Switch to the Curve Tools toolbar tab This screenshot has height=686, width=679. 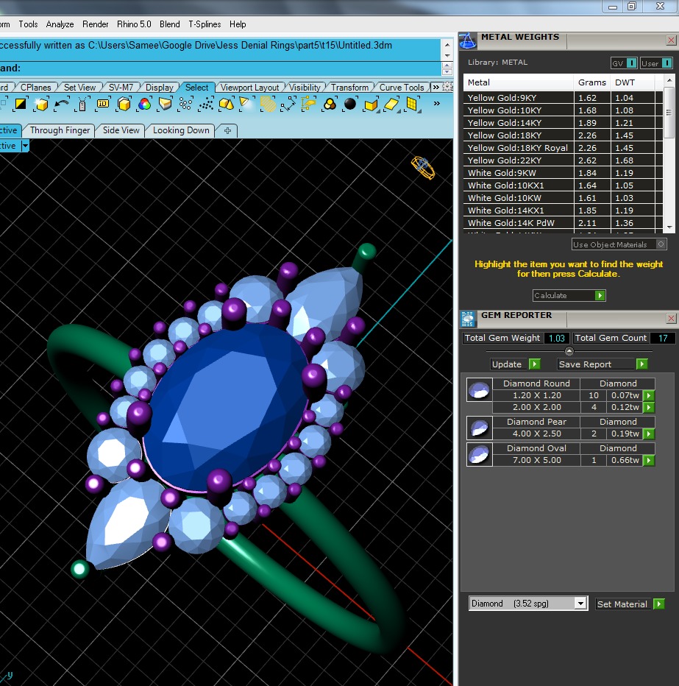pos(402,87)
